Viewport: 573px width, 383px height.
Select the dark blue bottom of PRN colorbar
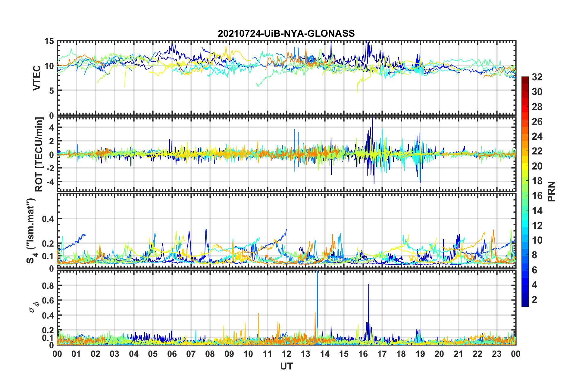pos(525,304)
